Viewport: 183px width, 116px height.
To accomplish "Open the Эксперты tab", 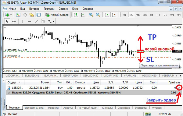I will pyautogui.click(x=141, y=108).
